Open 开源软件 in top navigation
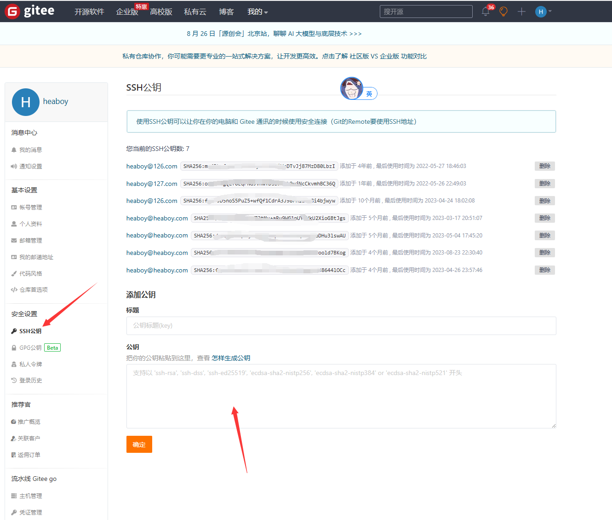This screenshot has height=520, width=612. [x=89, y=12]
